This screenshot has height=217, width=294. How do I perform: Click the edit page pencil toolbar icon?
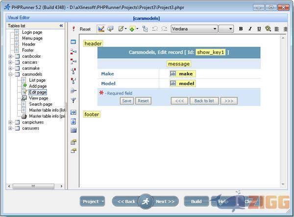coord(121,29)
